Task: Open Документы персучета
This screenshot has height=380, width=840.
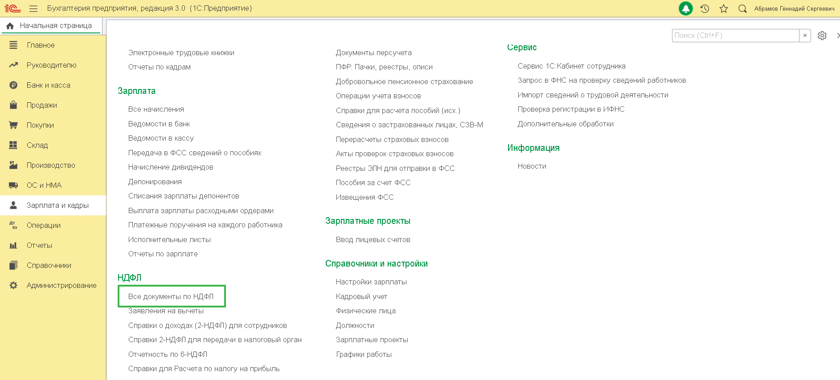Action: click(x=374, y=53)
